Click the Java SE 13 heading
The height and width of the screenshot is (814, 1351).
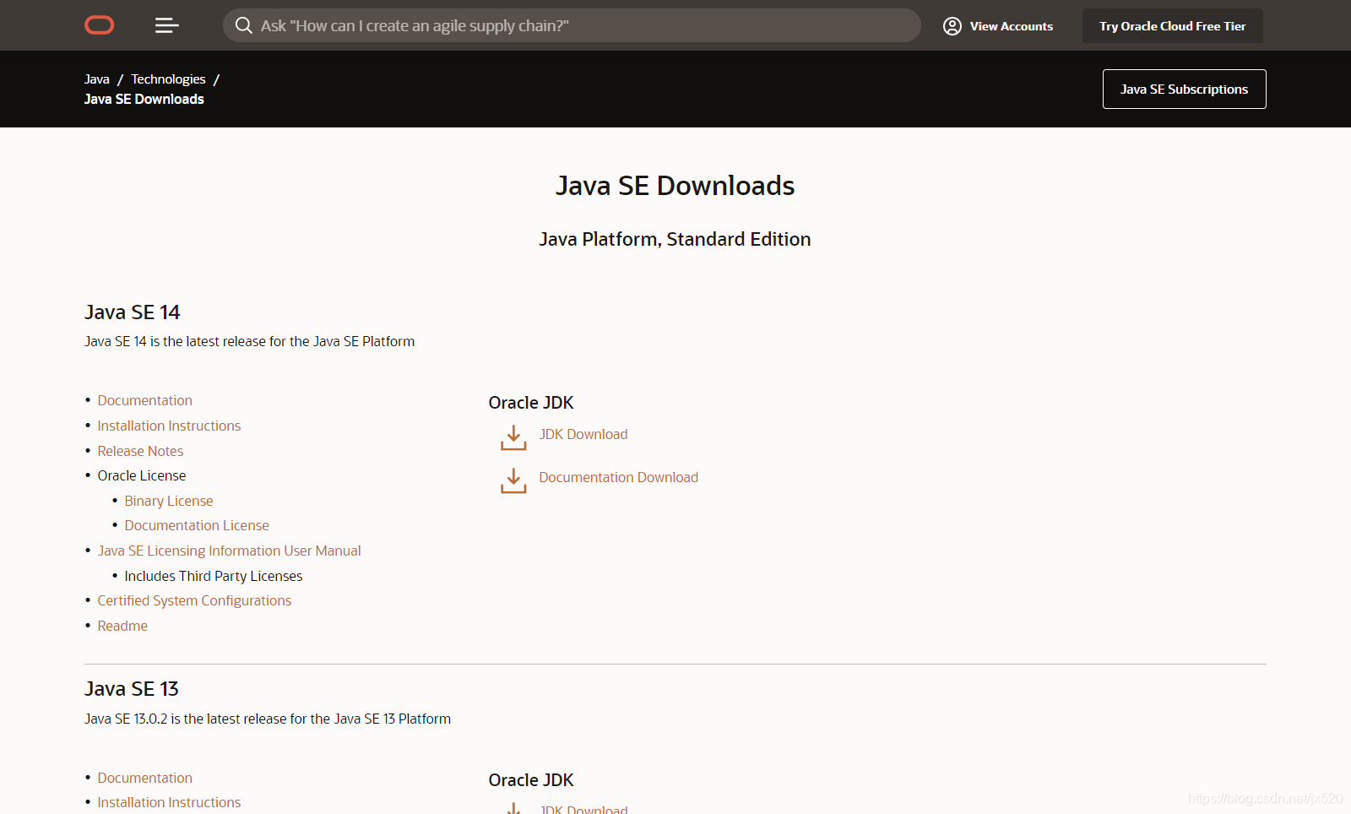[132, 689]
